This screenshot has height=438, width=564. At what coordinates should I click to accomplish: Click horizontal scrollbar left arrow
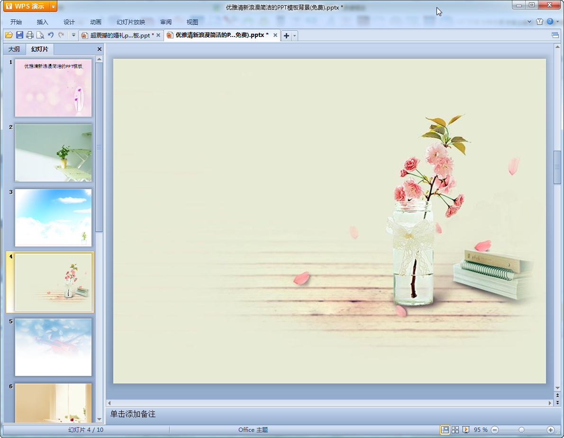pyautogui.click(x=109, y=403)
